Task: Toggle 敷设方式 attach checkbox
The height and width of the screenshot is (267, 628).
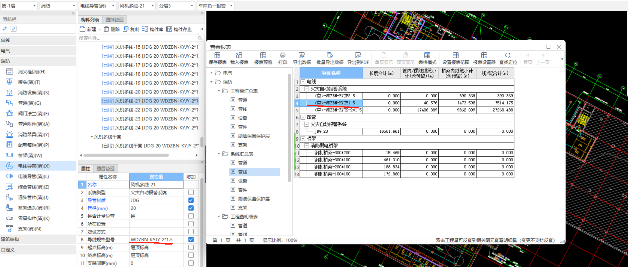Action: pyautogui.click(x=191, y=232)
